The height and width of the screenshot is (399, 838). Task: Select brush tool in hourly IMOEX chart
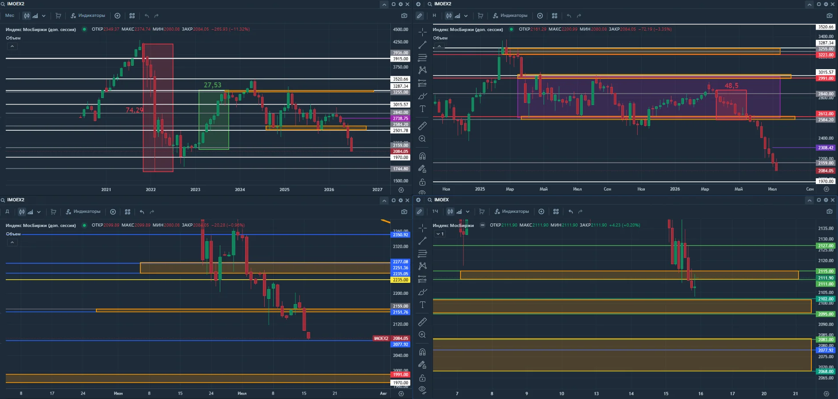point(422,292)
